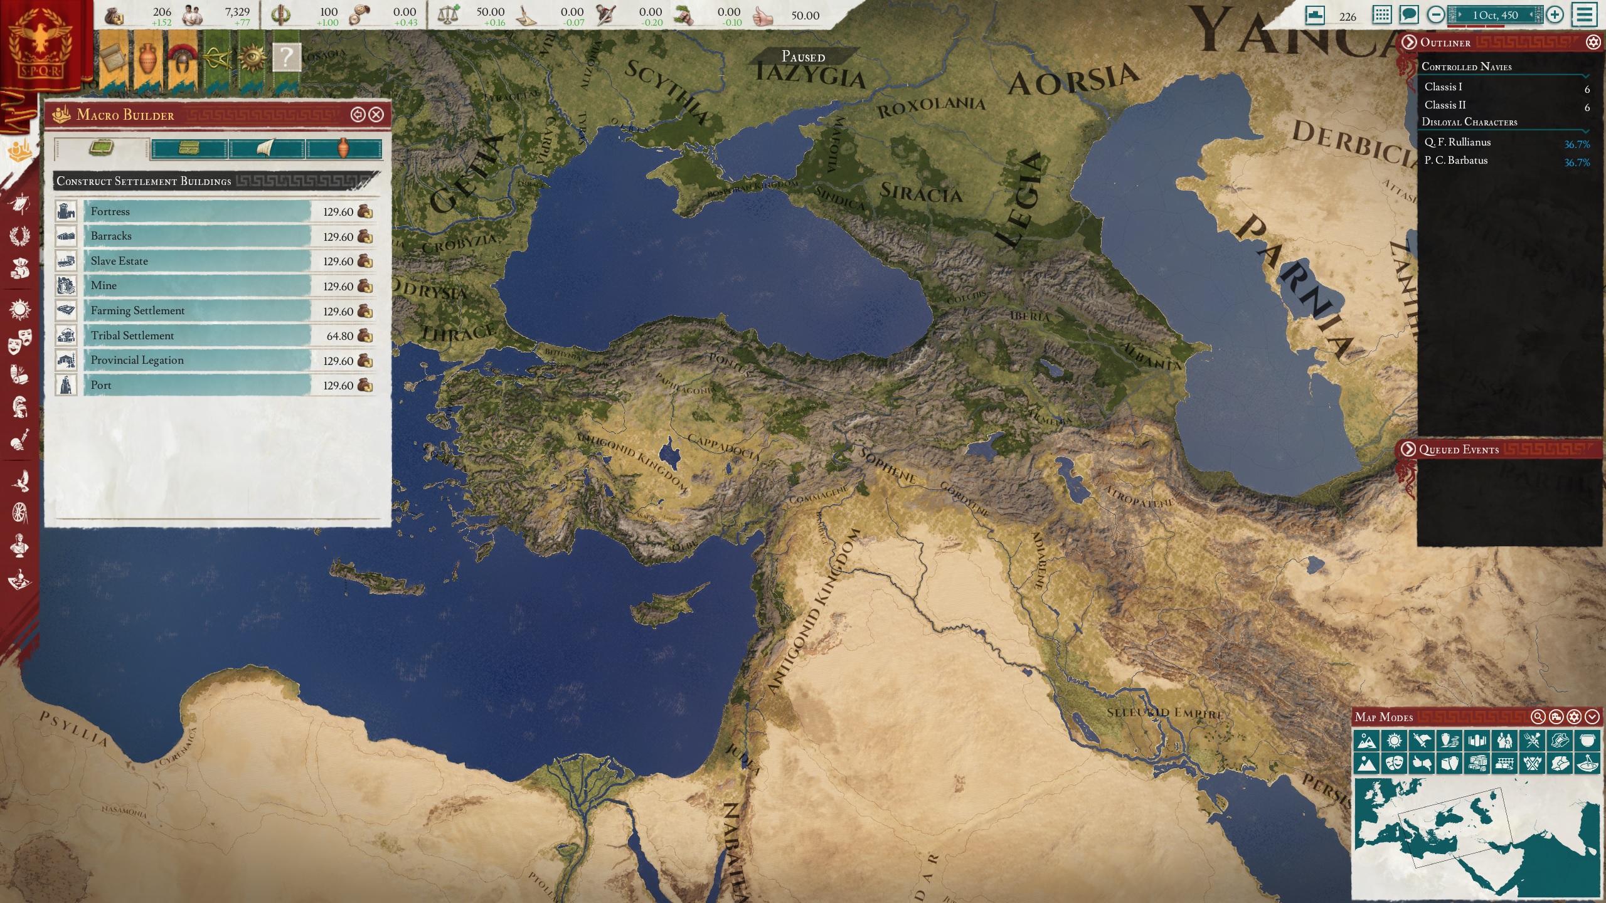Click the cauldron food map mode icon

tap(1587, 741)
